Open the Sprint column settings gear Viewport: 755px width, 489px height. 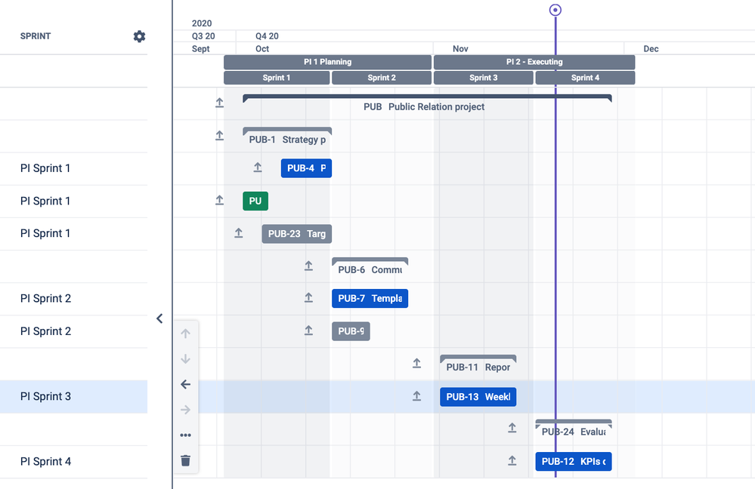pos(139,36)
